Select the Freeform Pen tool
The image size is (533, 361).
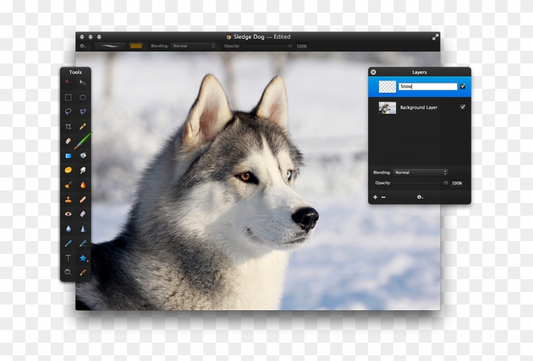pyautogui.click(x=82, y=244)
